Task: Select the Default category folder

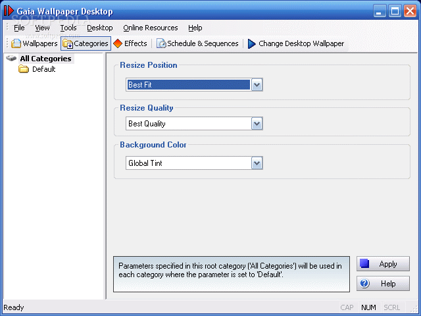Action: point(44,69)
